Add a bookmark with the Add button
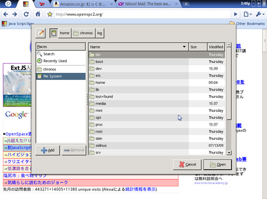 [48, 150]
